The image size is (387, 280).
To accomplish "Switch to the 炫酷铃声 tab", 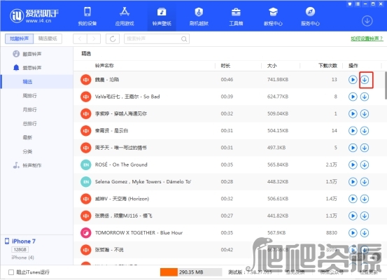I will click(x=20, y=38).
